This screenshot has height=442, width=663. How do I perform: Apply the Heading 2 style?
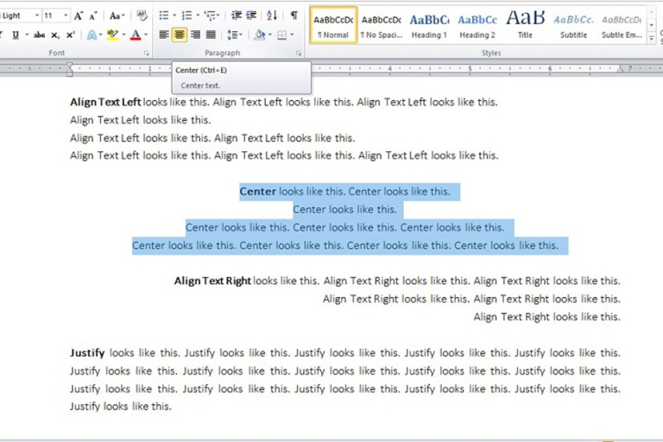point(477,25)
